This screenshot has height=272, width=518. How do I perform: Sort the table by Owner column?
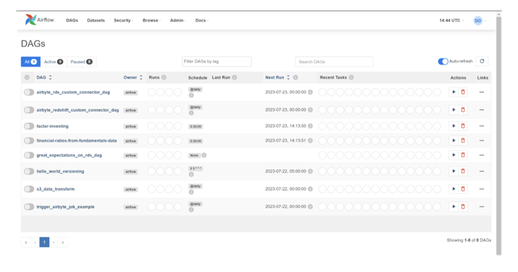click(133, 78)
